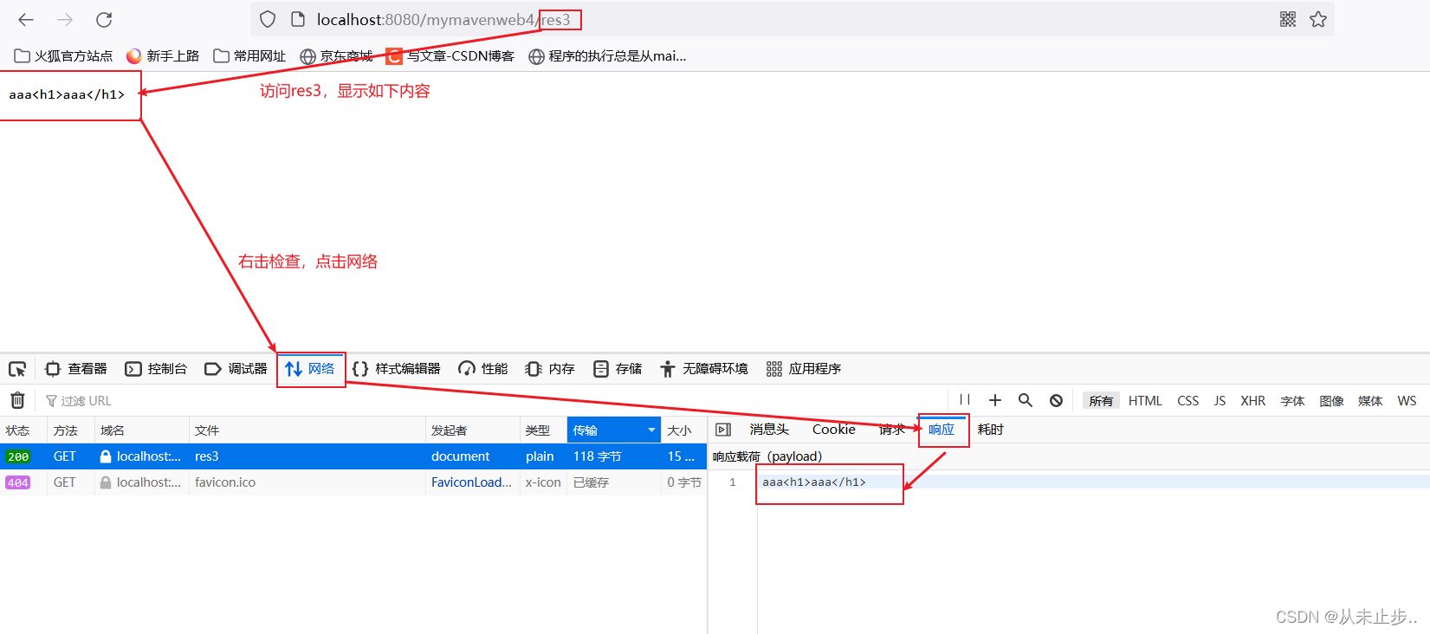Switch to the 查看器 inspector tab
Image resolution: width=1430 pixels, height=634 pixels.
pyautogui.click(x=76, y=369)
